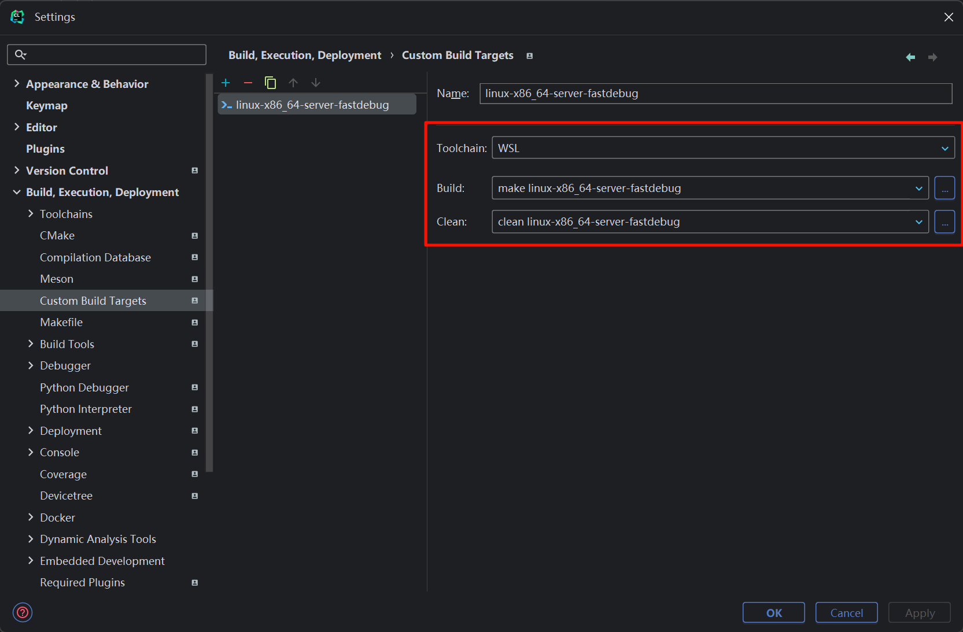Expand Appearance & Behavior section
Viewport: 963px width, 632px height.
click(x=17, y=84)
